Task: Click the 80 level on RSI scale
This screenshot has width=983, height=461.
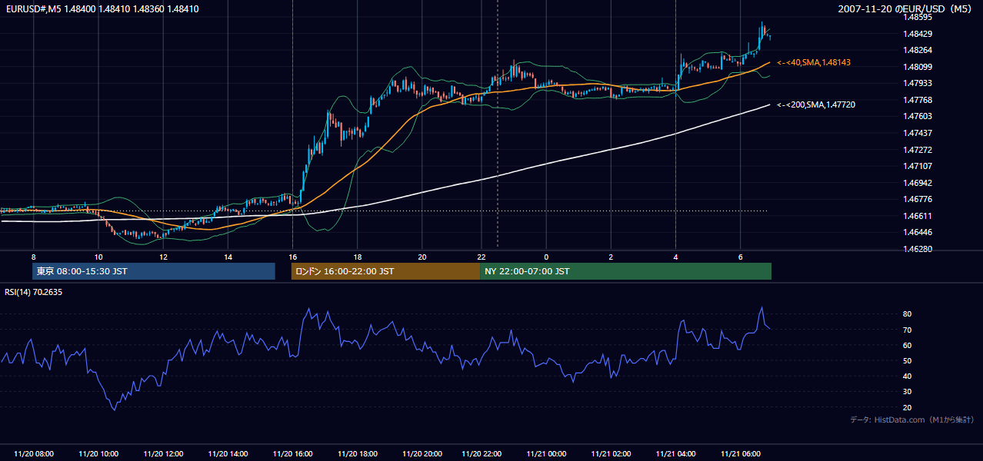Action: pos(908,314)
